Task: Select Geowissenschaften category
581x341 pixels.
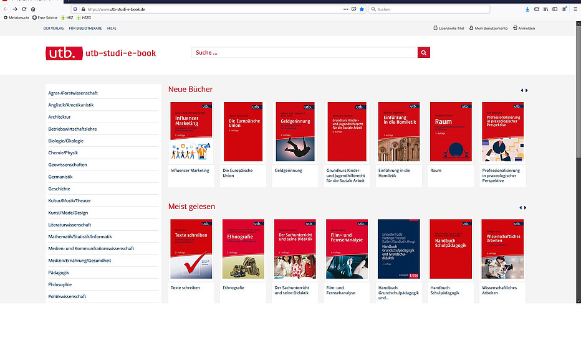Action: (x=67, y=165)
